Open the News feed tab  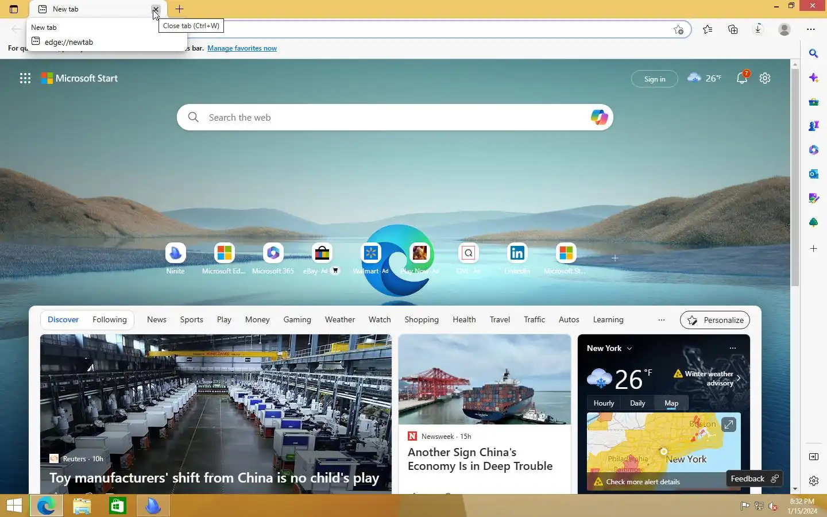[157, 320]
